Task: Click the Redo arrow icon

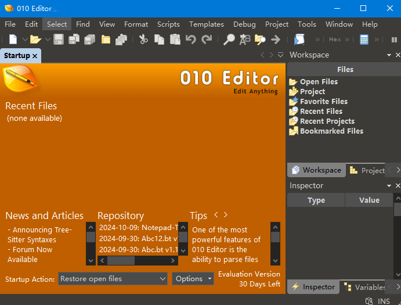Action: coord(207,40)
